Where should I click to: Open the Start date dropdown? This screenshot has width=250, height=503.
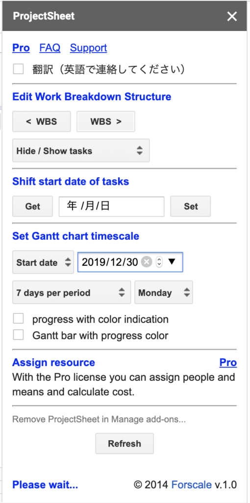[x=43, y=262]
